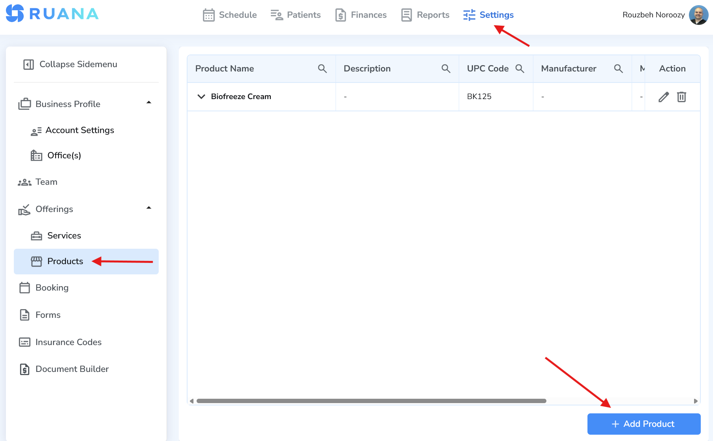Screen dimensions: 713x441
Task: Click the horizontal scrollbar of the products table
Action: coord(371,401)
